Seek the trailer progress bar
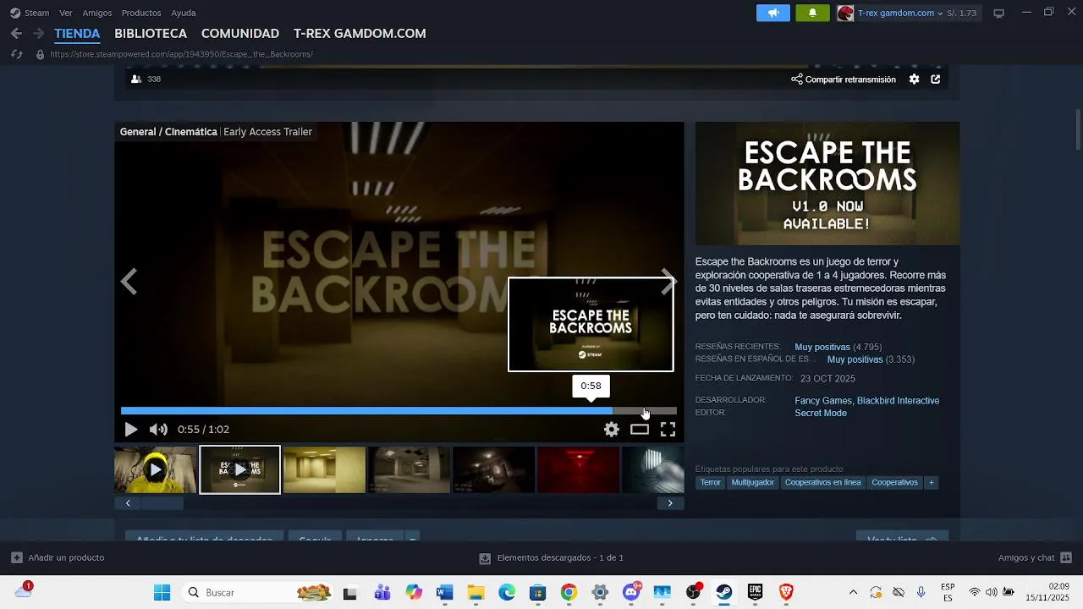Viewport: 1083px width, 609px height. 399,411
